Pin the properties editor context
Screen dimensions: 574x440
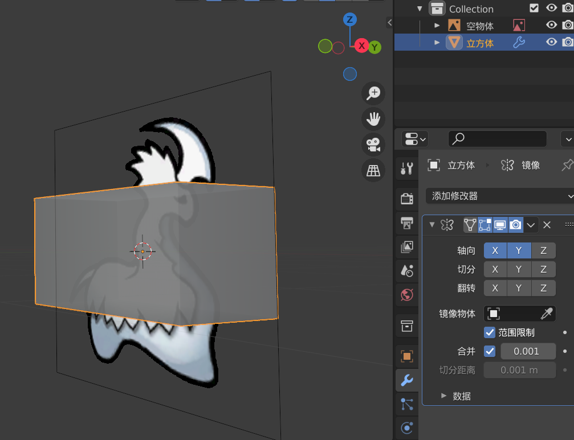coord(567,165)
